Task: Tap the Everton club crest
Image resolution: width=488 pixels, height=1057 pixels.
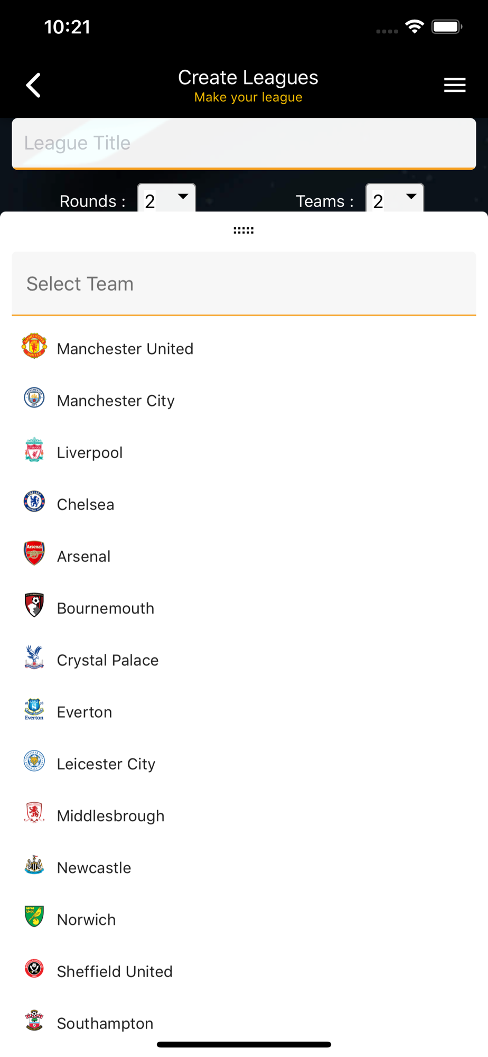Action: [34, 710]
